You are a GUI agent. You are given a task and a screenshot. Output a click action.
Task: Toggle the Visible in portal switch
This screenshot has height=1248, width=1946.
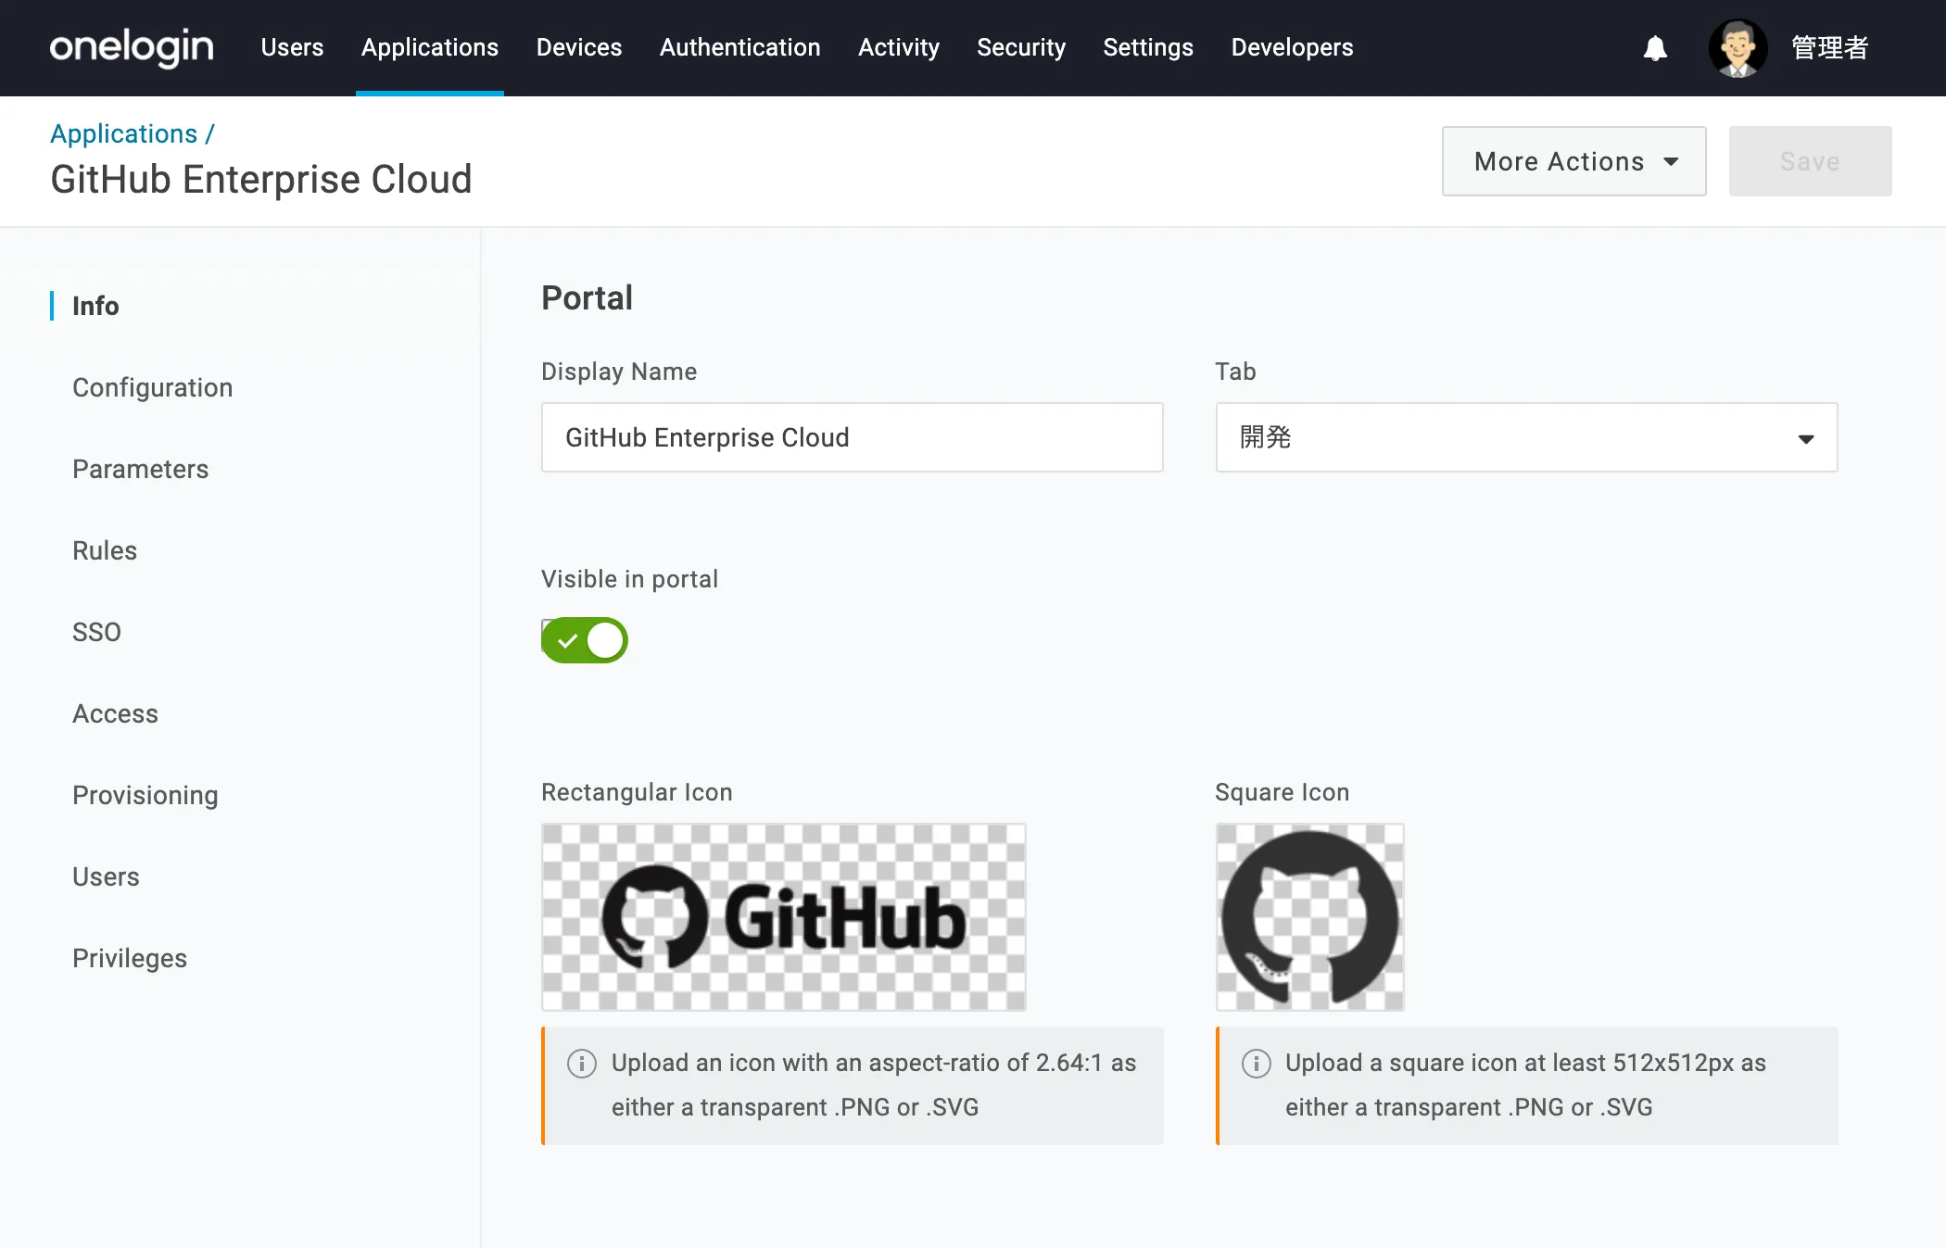585,640
